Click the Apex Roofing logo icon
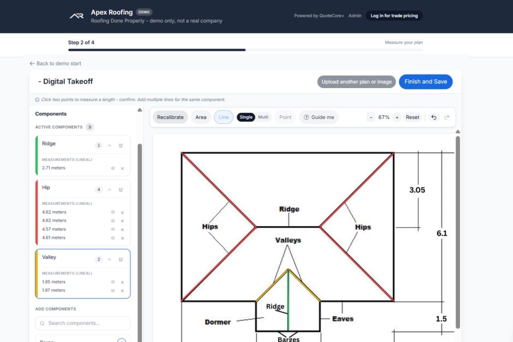This screenshot has height=342, width=513. pyautogui.click(x=76, y=16)
